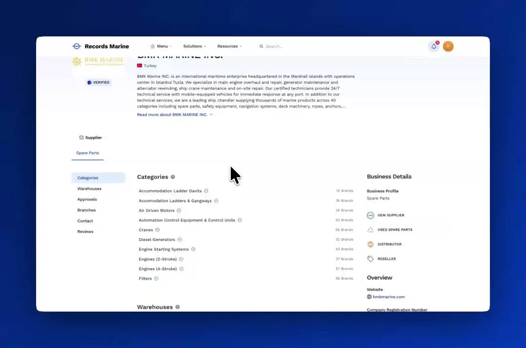Go to Contact in the side navigation
The image size is (526, 348).
tap(85, 221)
